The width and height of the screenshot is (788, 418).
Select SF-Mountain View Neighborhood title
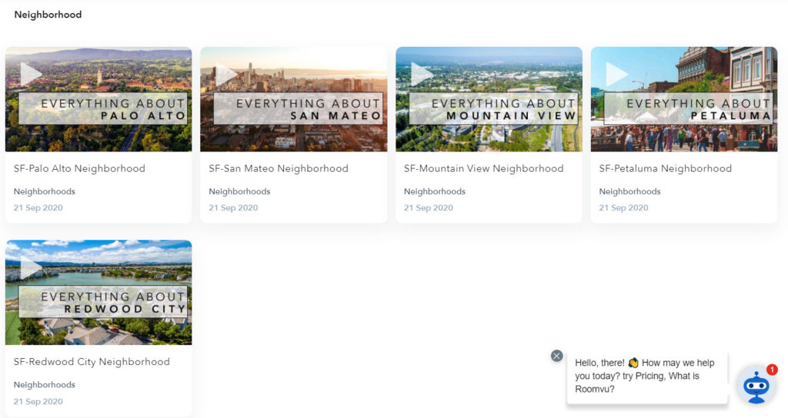(483, 168)
